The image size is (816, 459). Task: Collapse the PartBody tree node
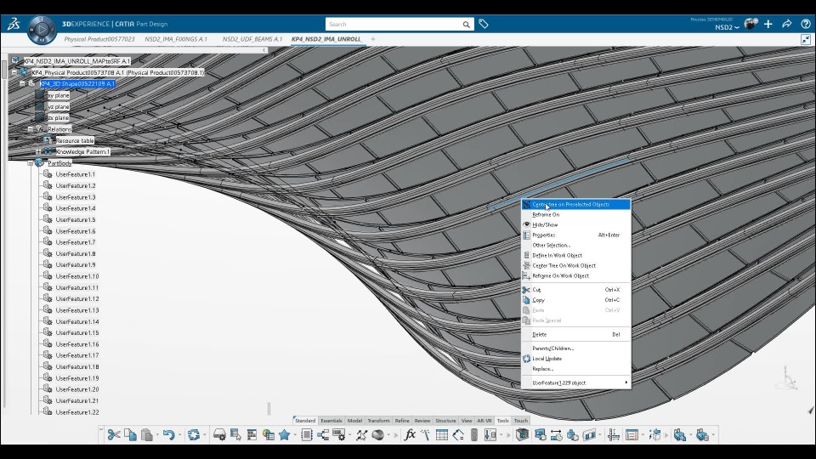point(30,163)
